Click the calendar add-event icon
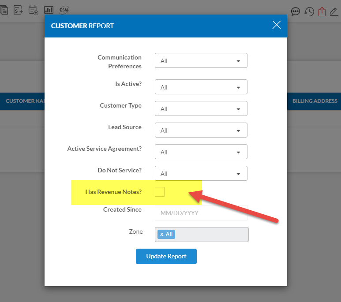The image size is (341, 302). [x=33, y=9]
